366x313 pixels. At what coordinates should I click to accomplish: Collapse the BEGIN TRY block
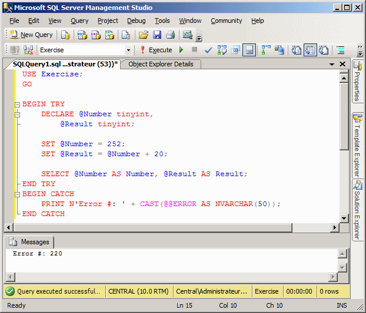[17, 105]
